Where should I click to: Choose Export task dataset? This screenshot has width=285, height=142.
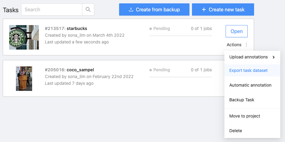click(x=252, y=70)
